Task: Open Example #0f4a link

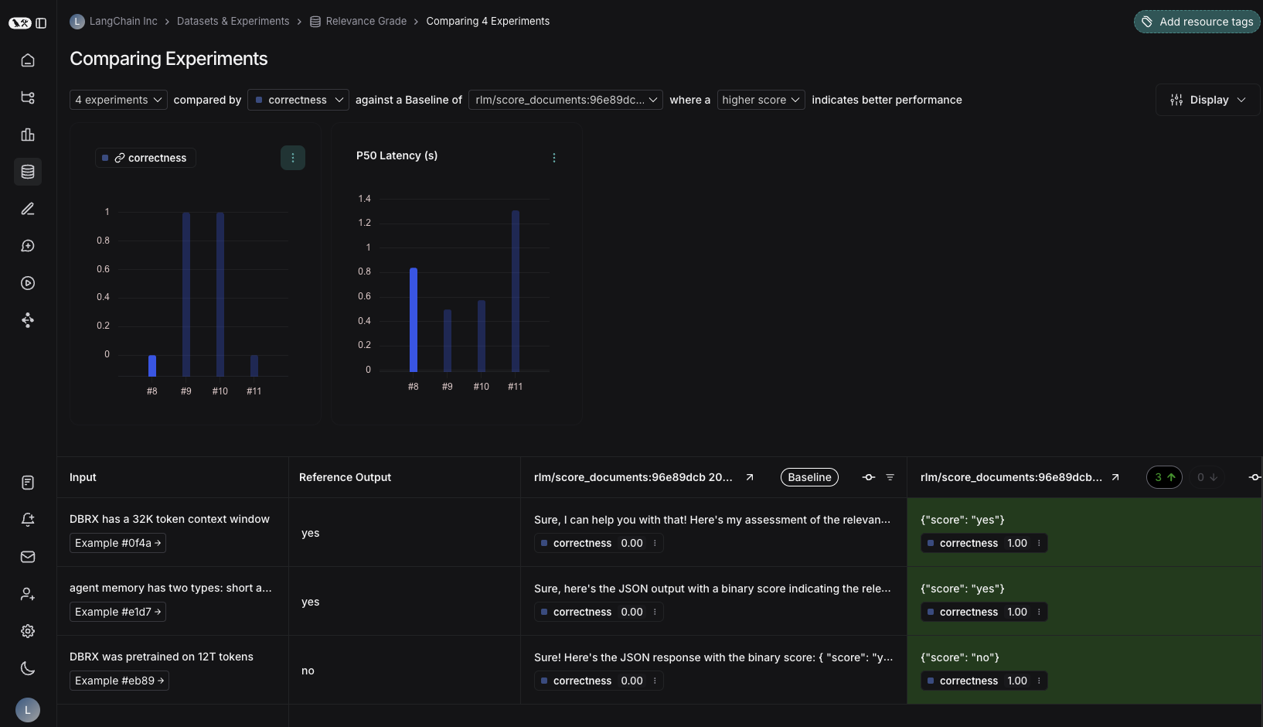Action: (x=117, y=543)
